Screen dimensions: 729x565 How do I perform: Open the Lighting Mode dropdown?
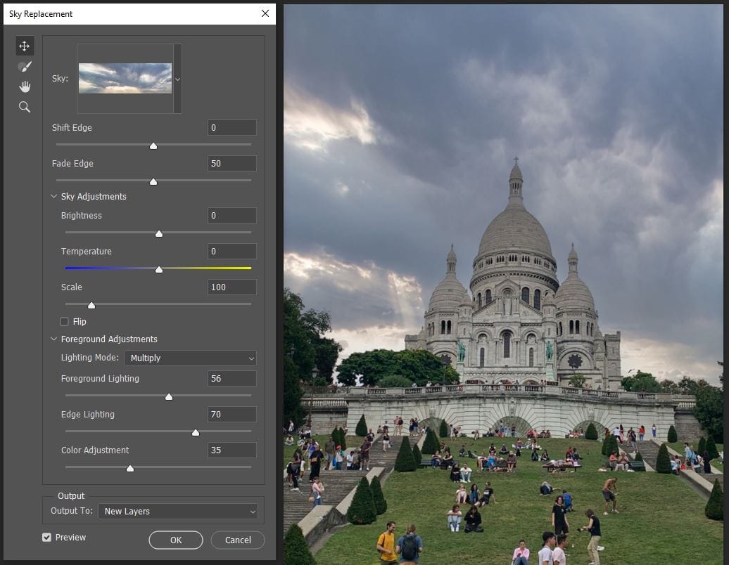190,358
